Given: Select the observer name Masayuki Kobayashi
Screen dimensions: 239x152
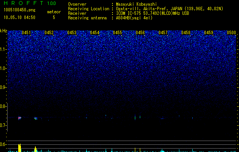Looking at the screenshot, I should (136, 4).
